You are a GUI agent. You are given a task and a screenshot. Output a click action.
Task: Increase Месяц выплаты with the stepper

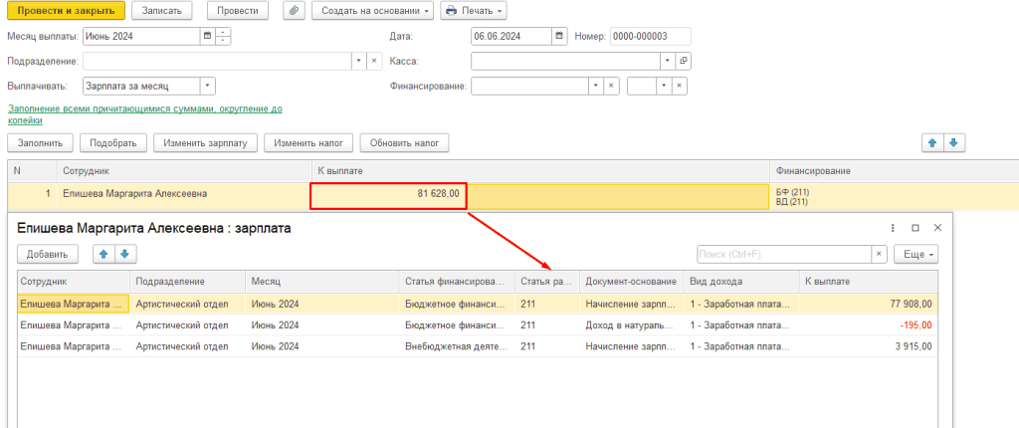coord(223,32)
